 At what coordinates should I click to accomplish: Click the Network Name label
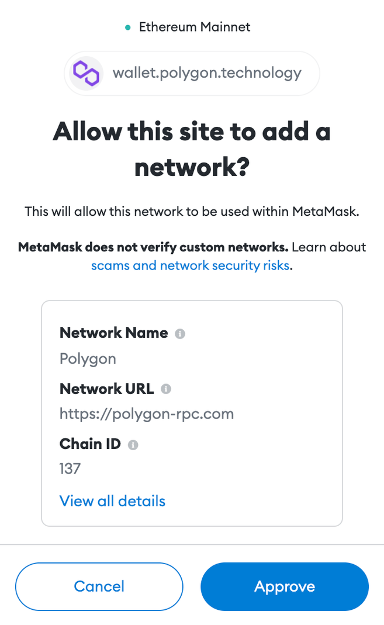click(x=114, y=333)
